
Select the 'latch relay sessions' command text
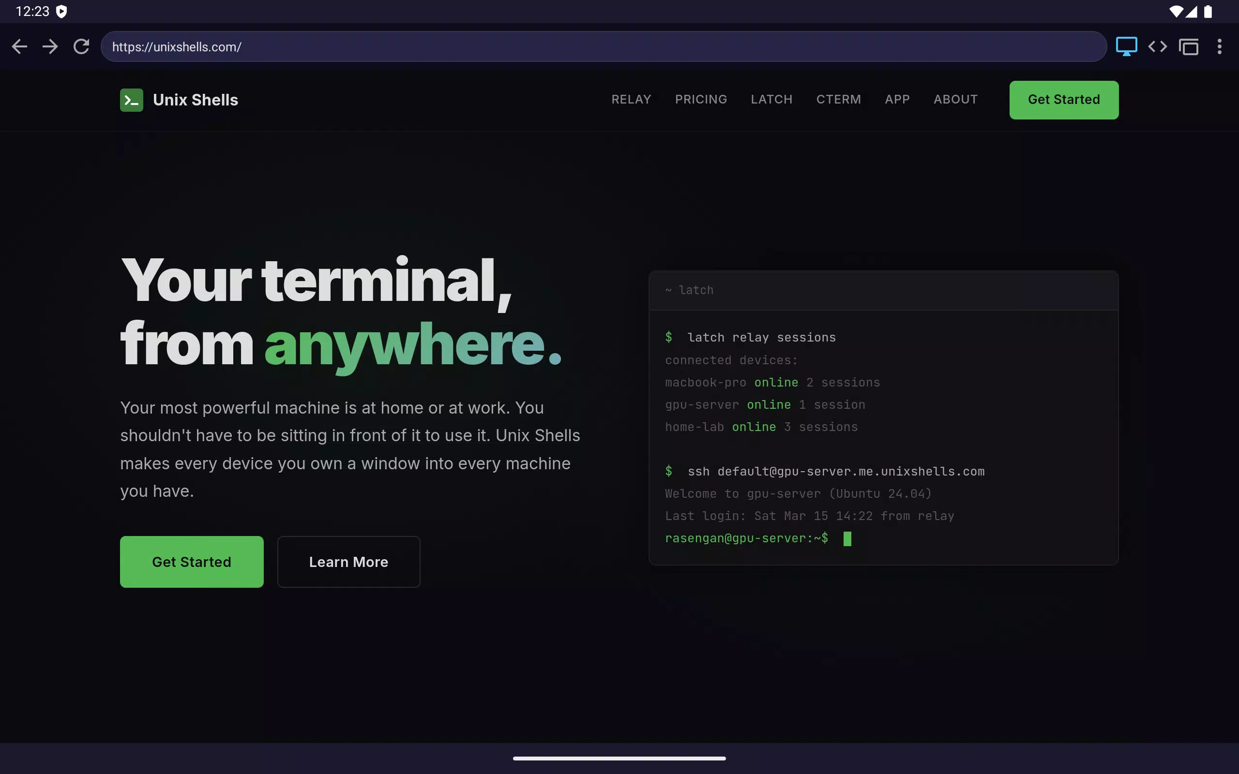pos(761,337)
